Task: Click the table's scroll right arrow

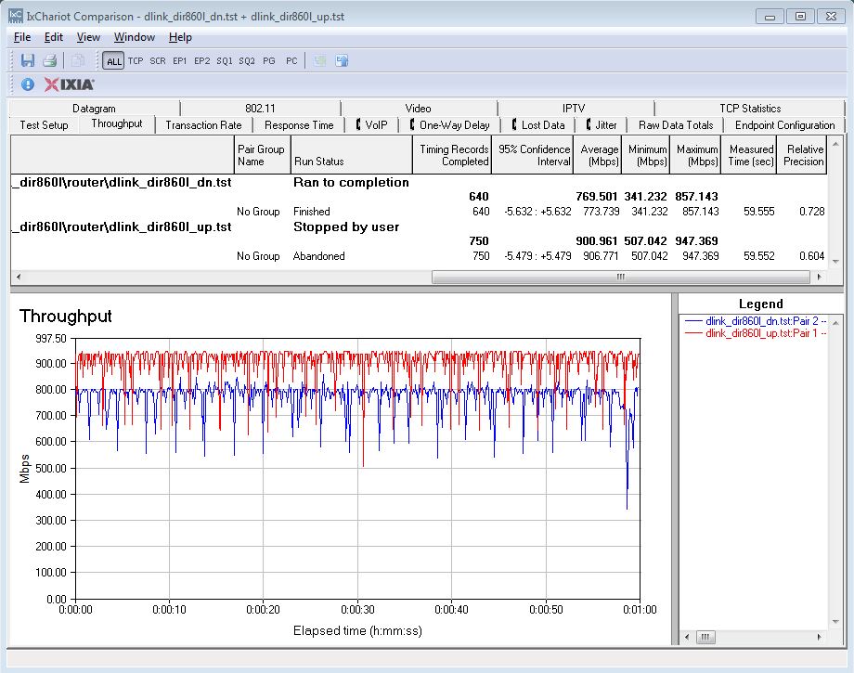Action: click(x=819, y=277)
